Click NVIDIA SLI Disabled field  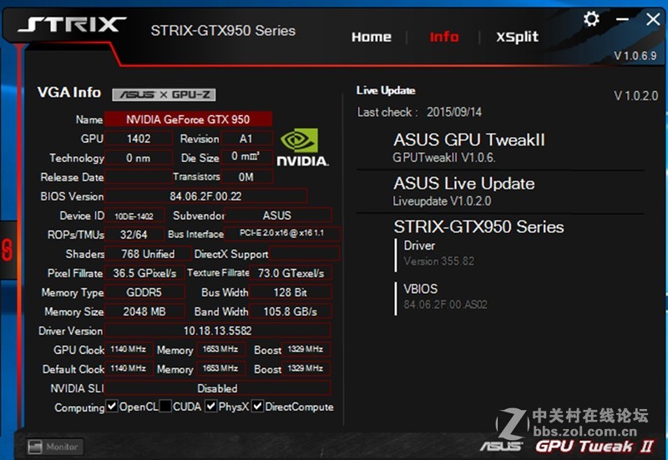point(218,388)
